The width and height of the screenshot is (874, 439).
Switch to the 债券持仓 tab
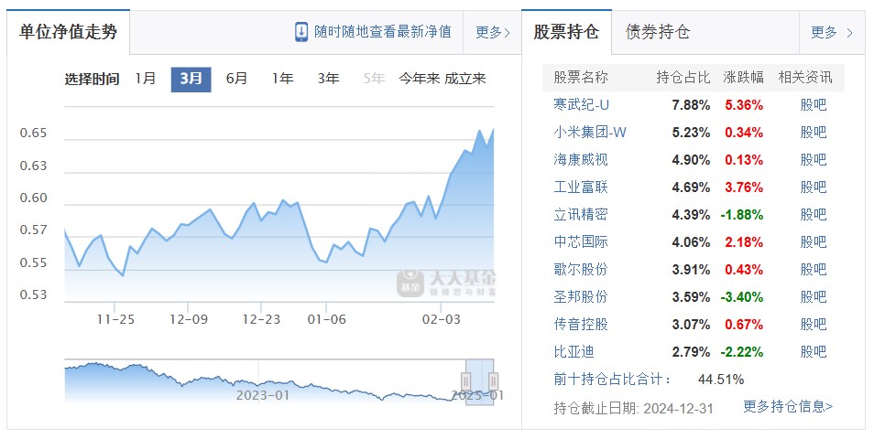[x=658, y=32]
